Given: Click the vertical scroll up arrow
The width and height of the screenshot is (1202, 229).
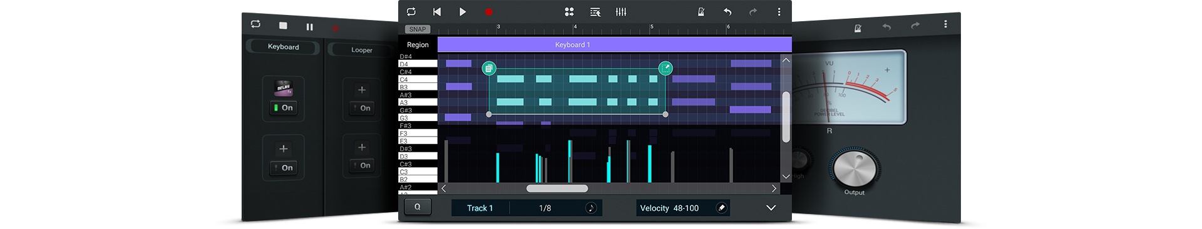Looking at the screenshot, I should [x=786, y=61].
